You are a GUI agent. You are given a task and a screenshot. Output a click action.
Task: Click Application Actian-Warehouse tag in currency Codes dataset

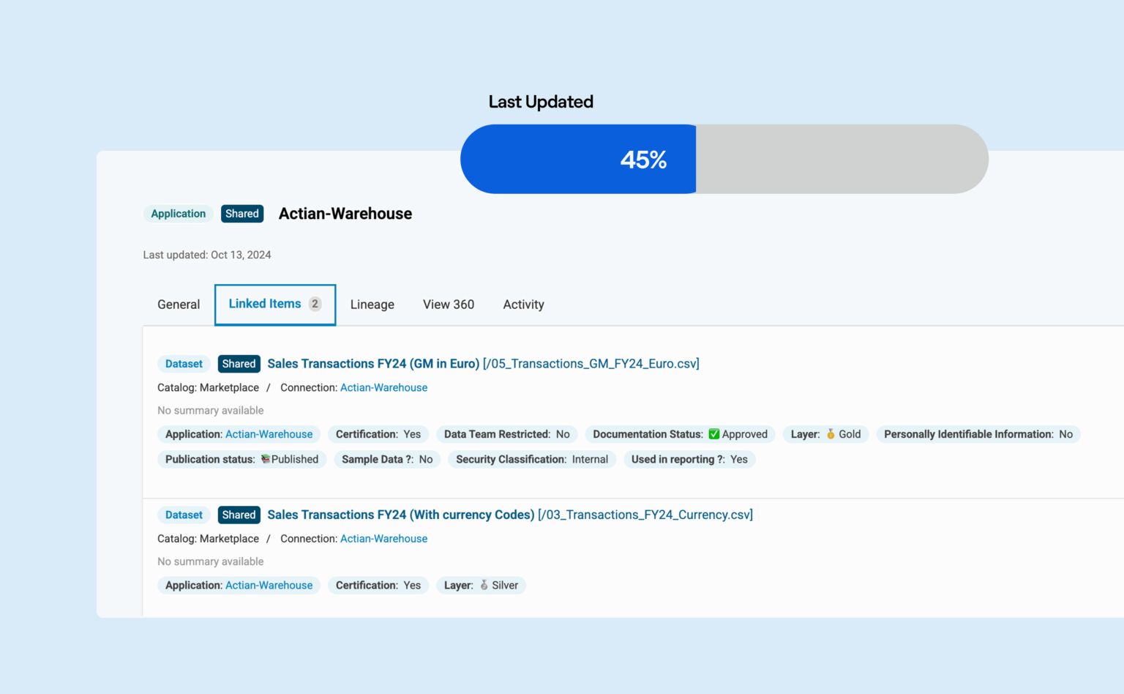239,585
